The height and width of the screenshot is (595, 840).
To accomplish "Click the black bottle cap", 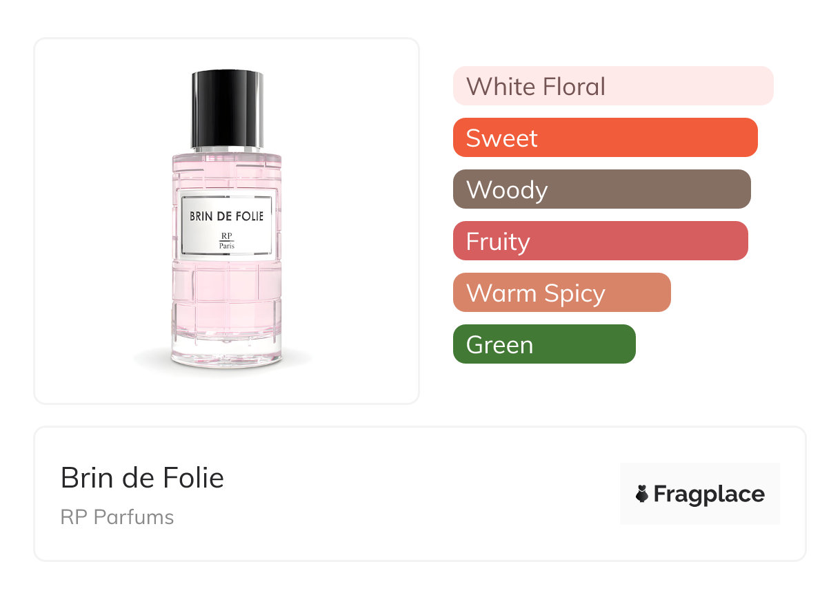I will coord(227,107).
